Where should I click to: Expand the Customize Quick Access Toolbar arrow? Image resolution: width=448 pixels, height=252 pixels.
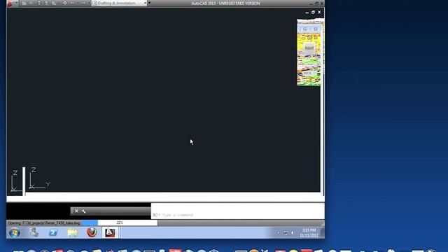pyautogui.click(x=149, y=3)
